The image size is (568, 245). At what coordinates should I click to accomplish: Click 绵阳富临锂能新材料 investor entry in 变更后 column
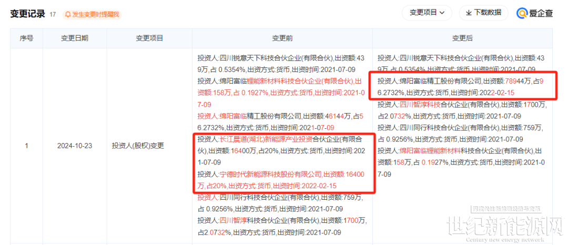pos(461,162)
